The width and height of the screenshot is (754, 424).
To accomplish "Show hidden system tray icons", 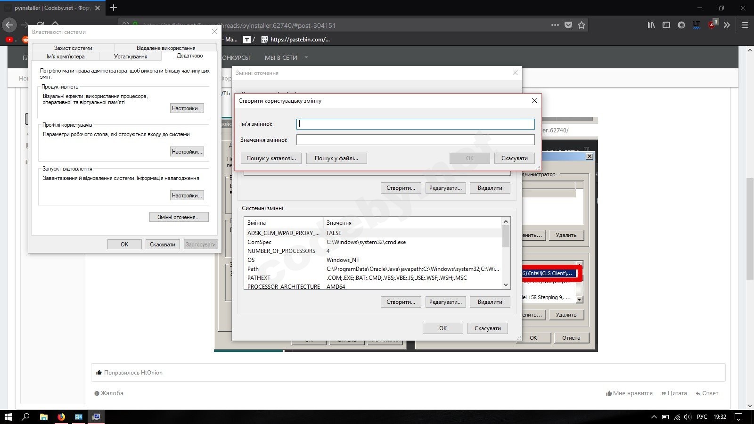I will pyautogui.click(x=654, y=417).
